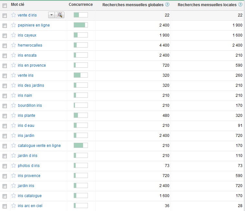Open the 'iris catalogue' keyword link

coord(30,196)
